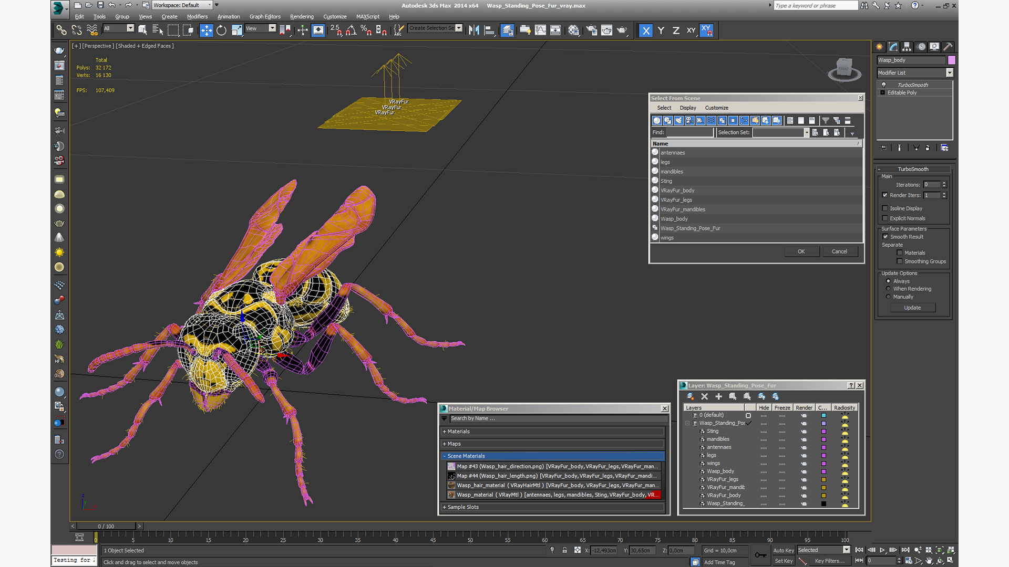Image resolution: width=1009 pixels, height=567 pixels.
Task: Select the Manually update option
Action: click(889, 297)
